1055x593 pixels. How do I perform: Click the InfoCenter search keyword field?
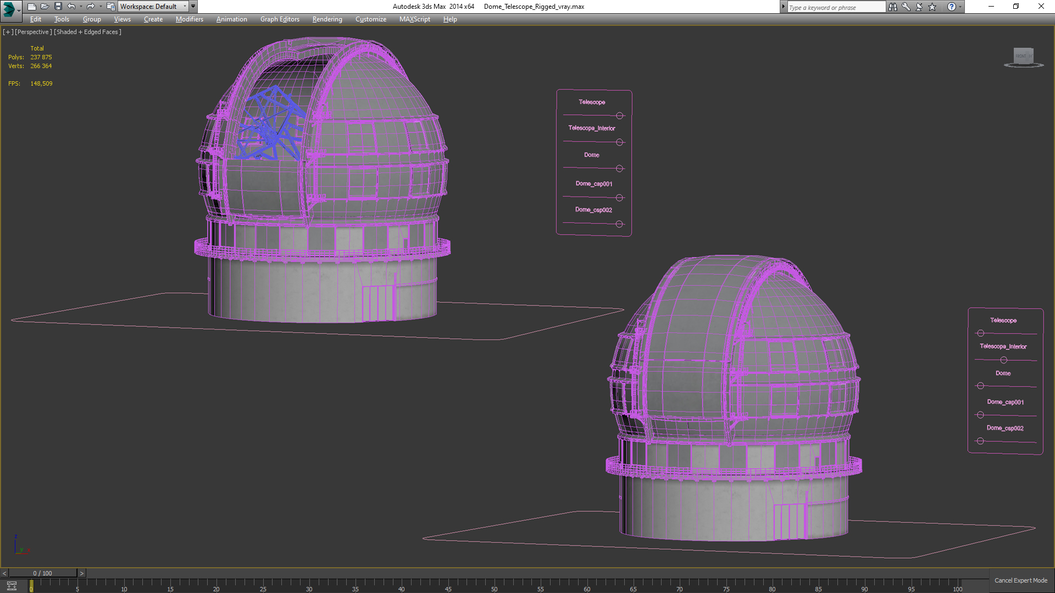836,7
